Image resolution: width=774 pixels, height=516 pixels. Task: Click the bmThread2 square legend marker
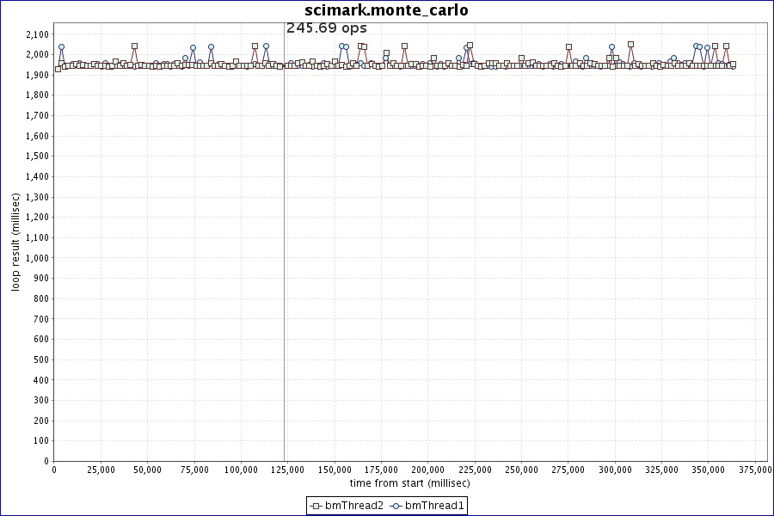[x=316, y=506]
